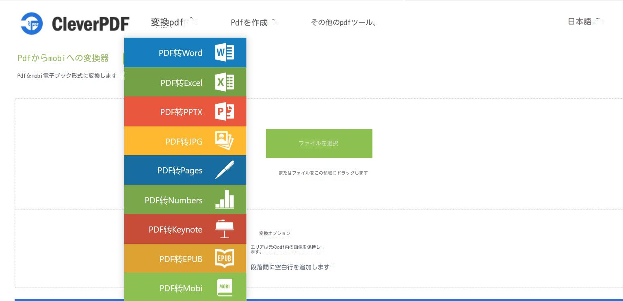Open the 日本語 language selector
The height and width of the screenshot is (301, 623).
(584, 21)
